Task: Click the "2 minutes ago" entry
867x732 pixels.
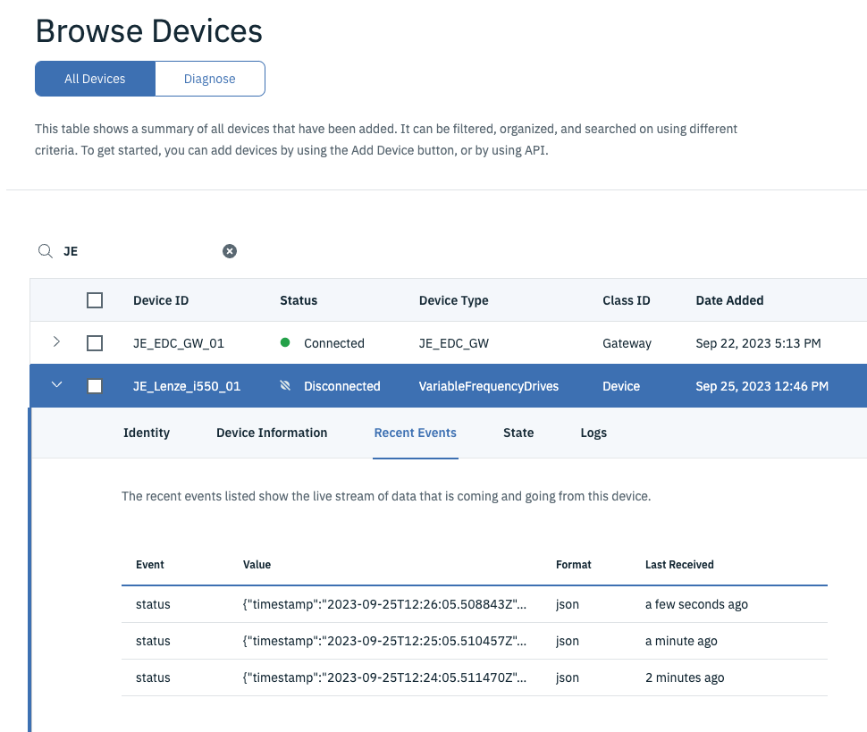Action: tap(685, 677)
